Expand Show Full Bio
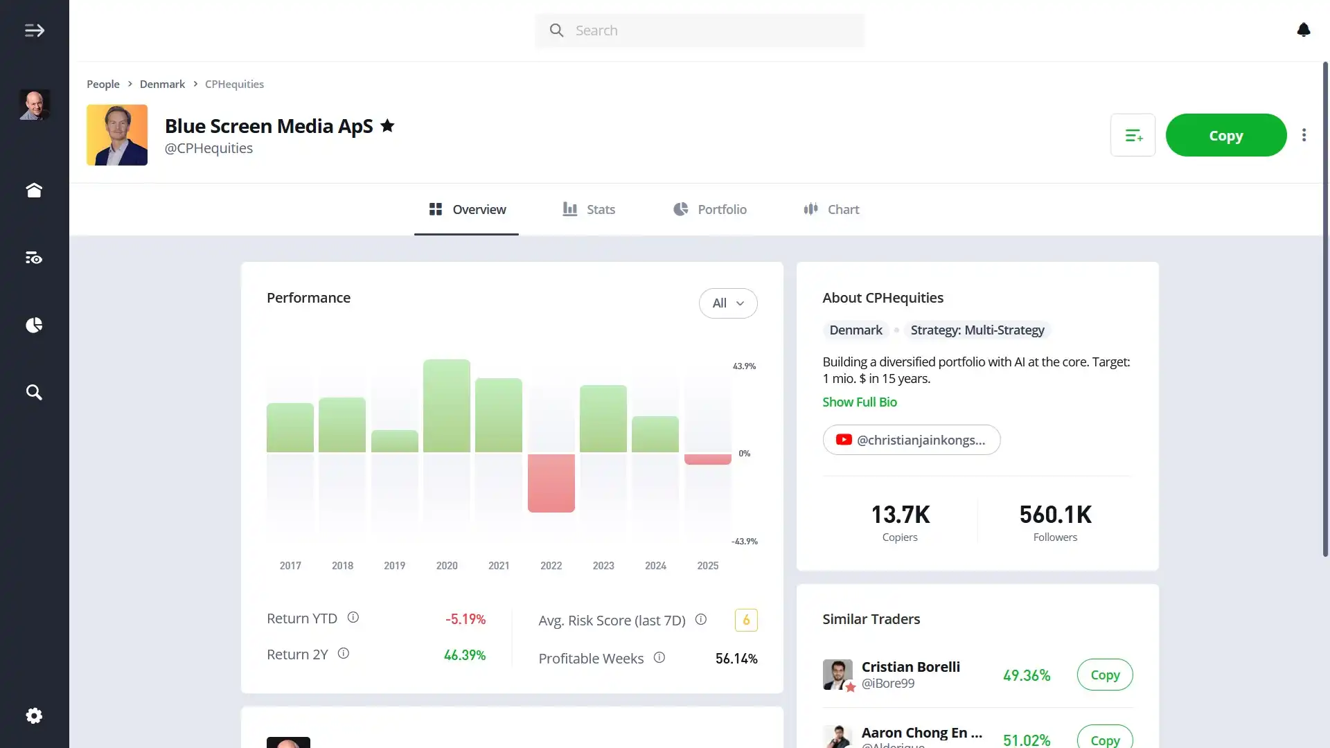This screenshot has width=1330, height=748. click(860, 402)
